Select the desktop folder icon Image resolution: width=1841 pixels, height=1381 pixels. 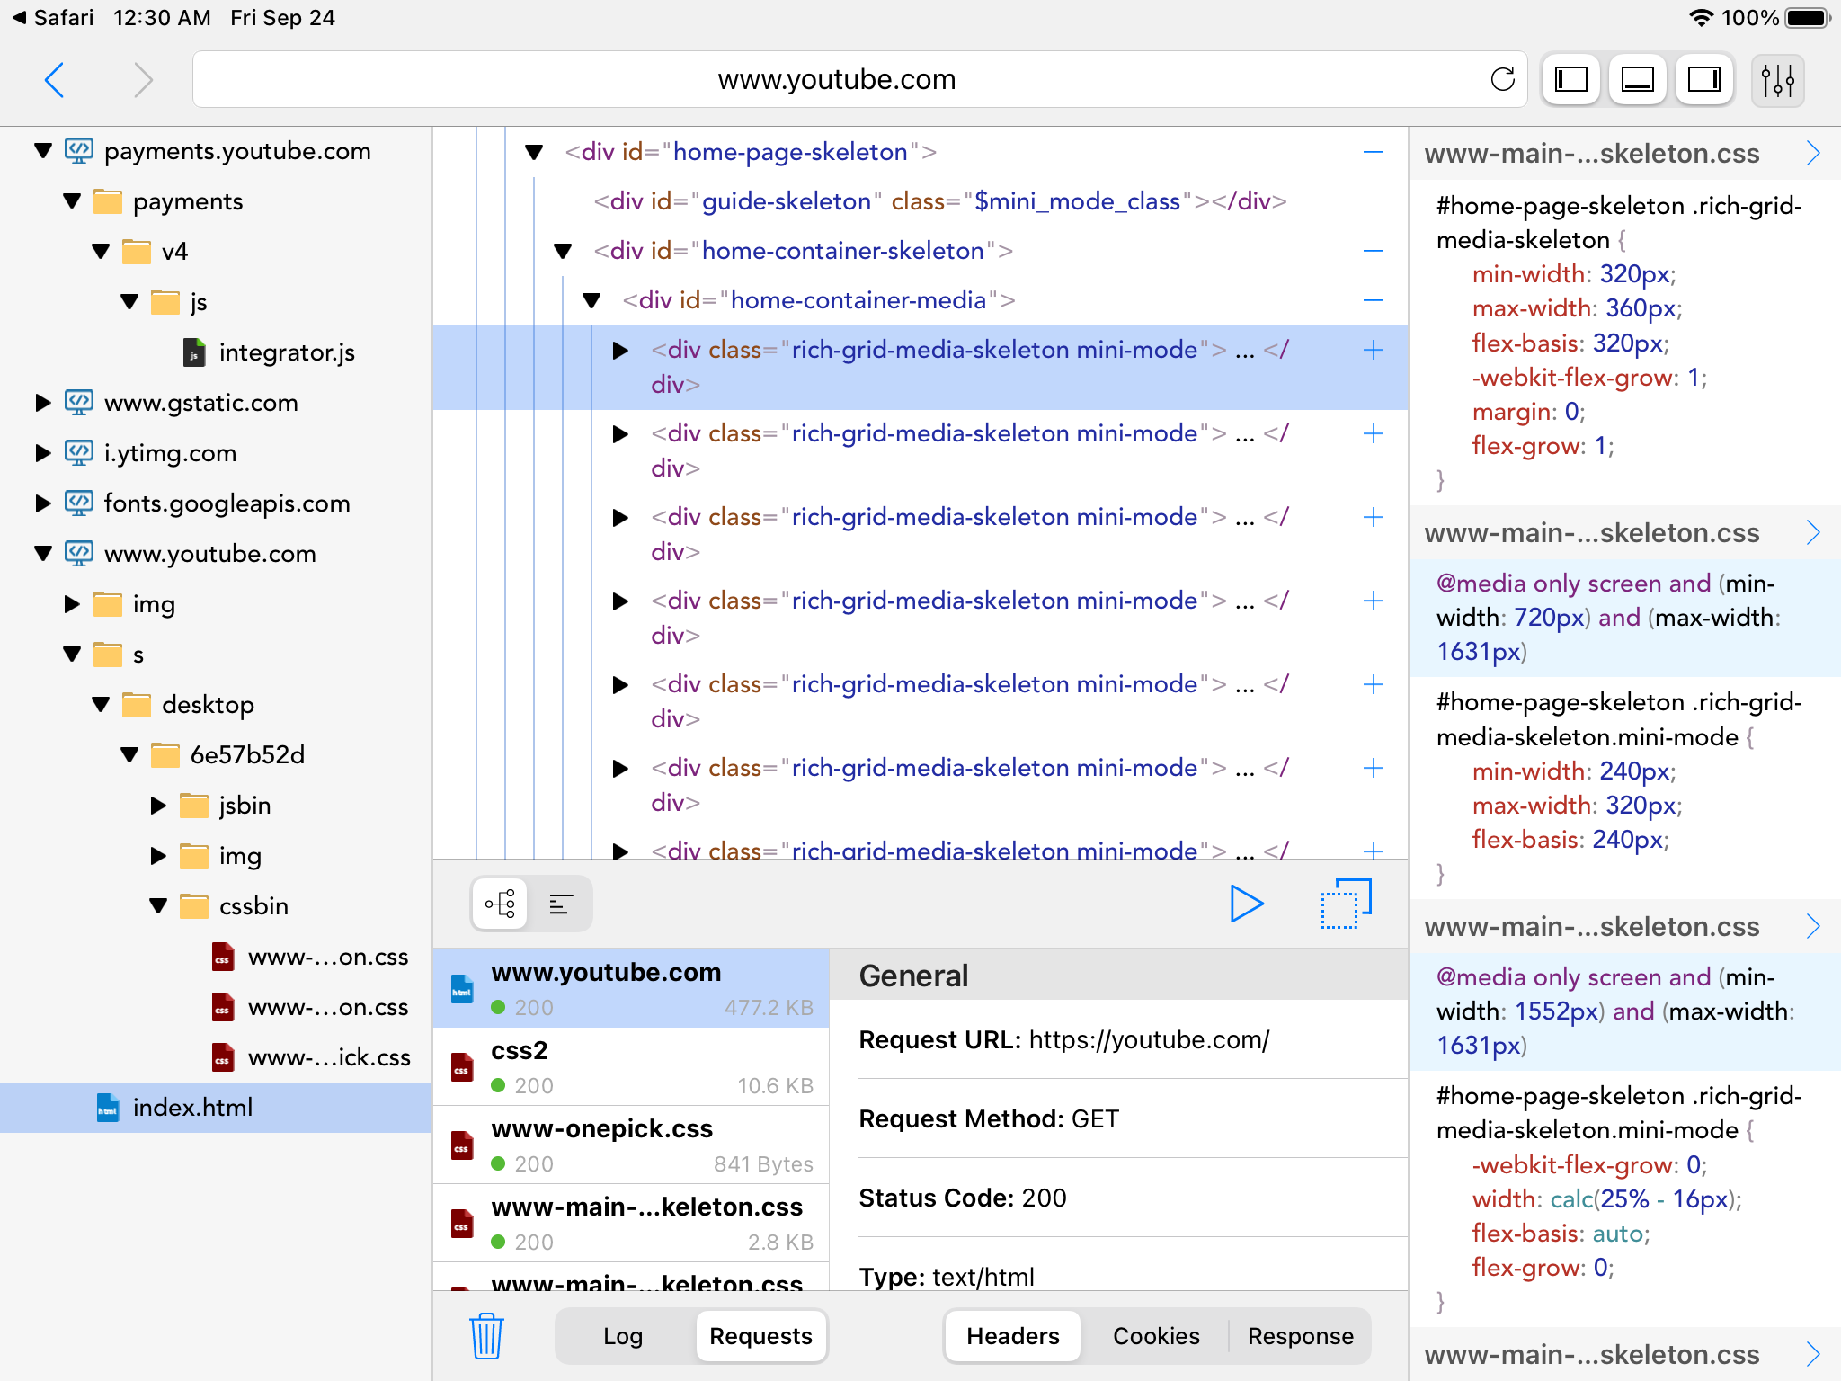[x=137, y=704]
